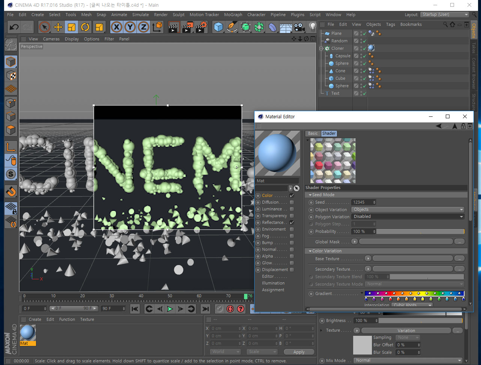
Task: Activate the Rotate tool
Action: pyautogui.click(x=85, y=27)
